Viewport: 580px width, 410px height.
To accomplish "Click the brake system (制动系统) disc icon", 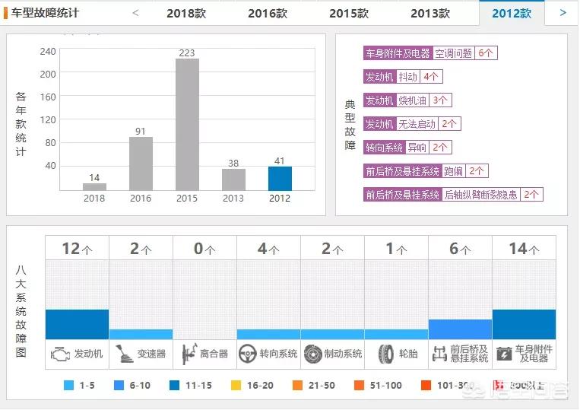I will point(312,354).
